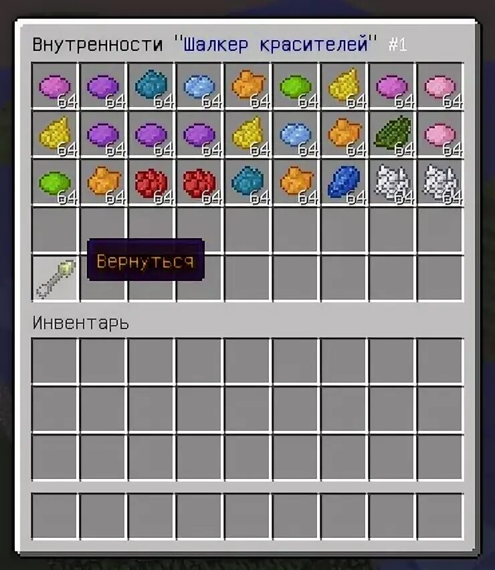Click the empty slot directly above the arrow
495x570 pixels.
coord(56,230)
